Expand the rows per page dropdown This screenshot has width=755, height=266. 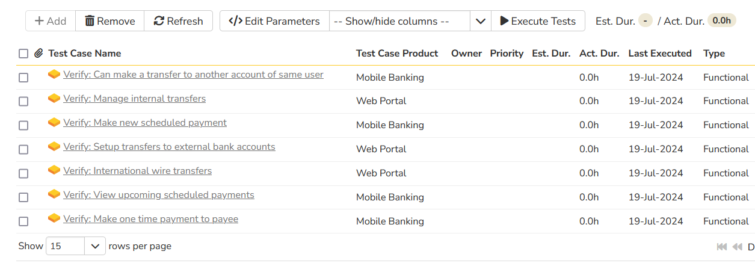94,246
